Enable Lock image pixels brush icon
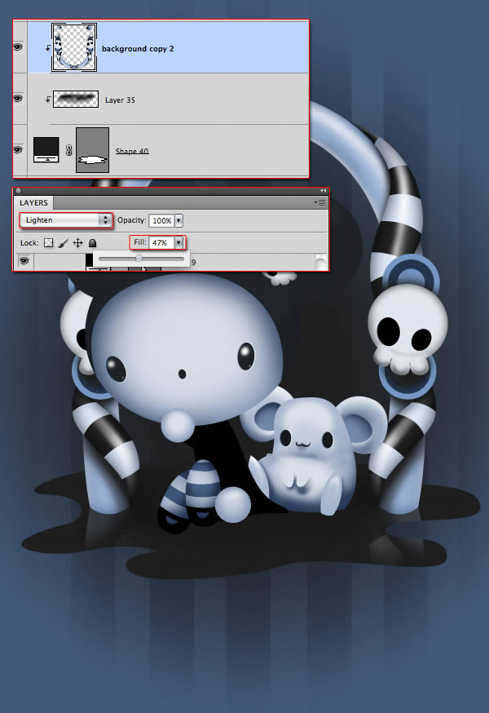This screenshot has width=489, height=713. (64, 243)
